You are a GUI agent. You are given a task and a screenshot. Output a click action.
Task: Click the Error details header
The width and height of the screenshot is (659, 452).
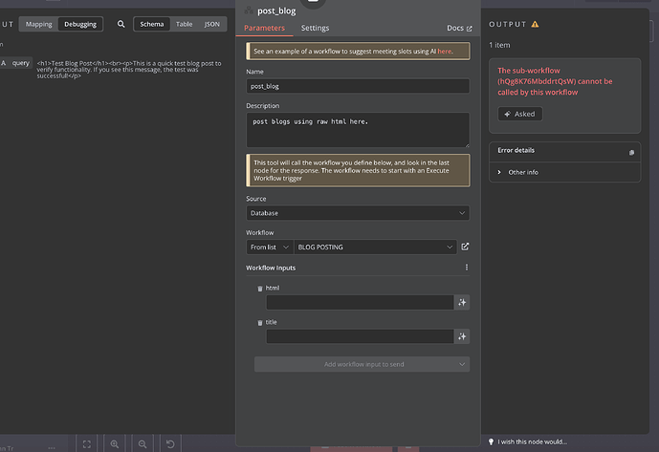(516, 150)
